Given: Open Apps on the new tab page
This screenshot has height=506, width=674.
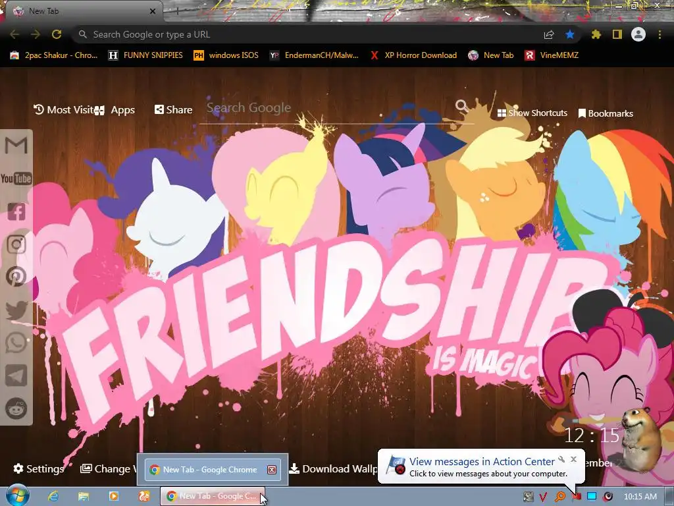Looking at the screenshot, I should (115, 110).
